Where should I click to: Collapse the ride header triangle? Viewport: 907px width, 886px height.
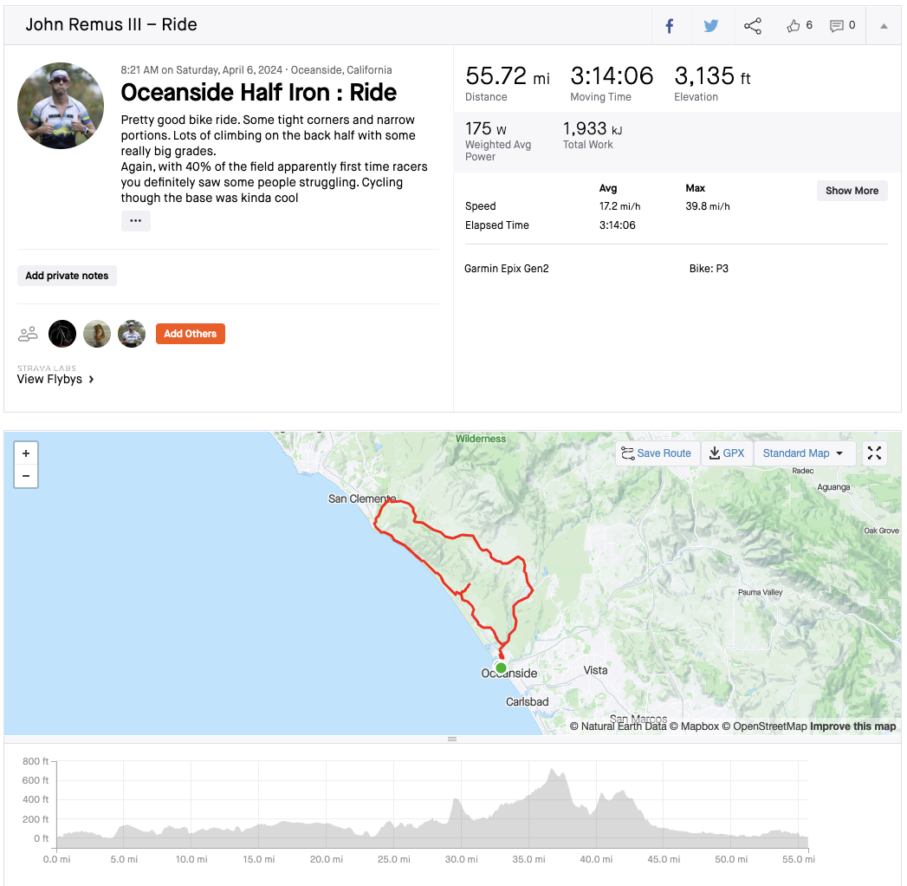tap(884, 26)
